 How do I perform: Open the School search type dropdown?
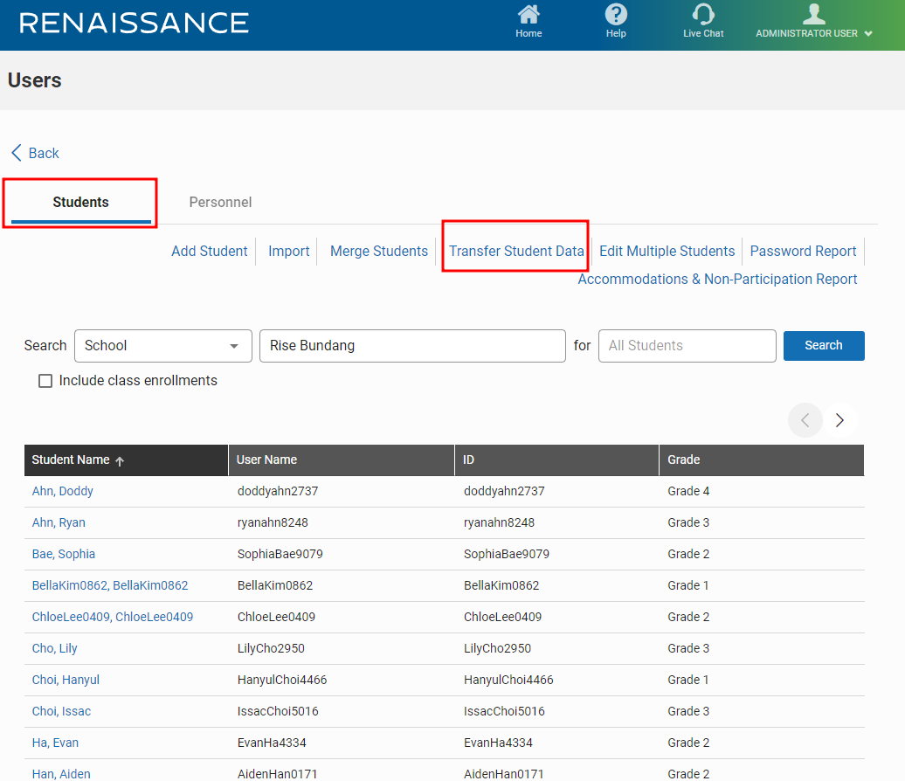tap(163, 346)
